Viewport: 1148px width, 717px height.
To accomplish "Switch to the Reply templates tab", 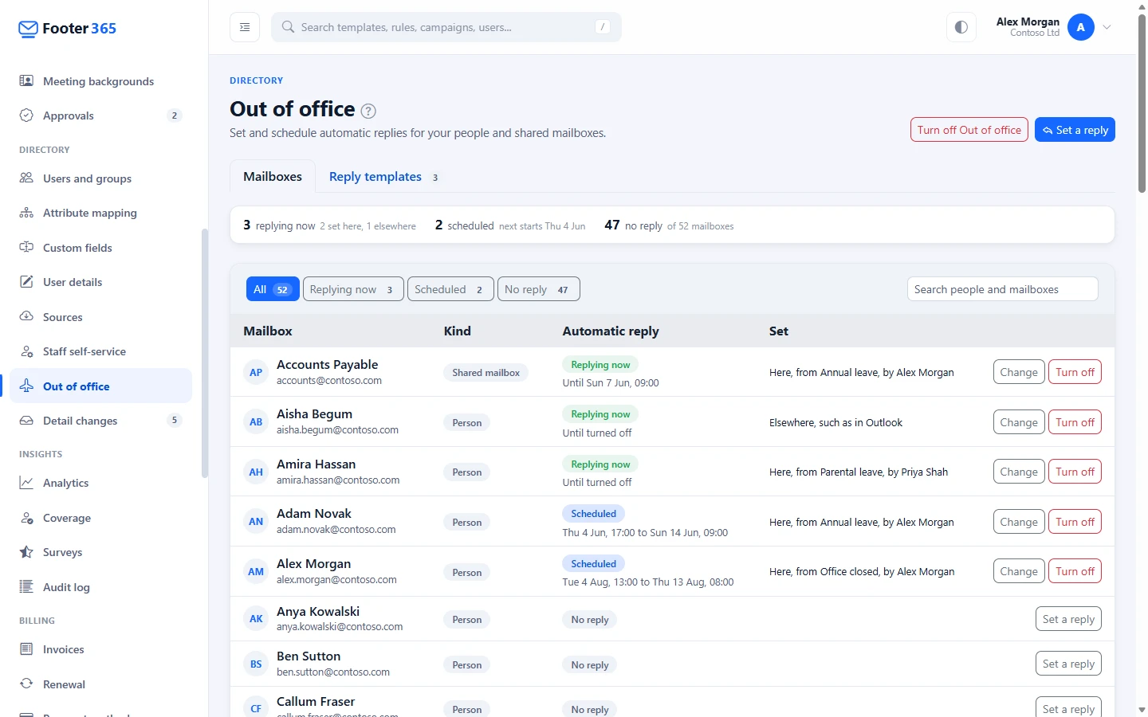I will [383, 177].
